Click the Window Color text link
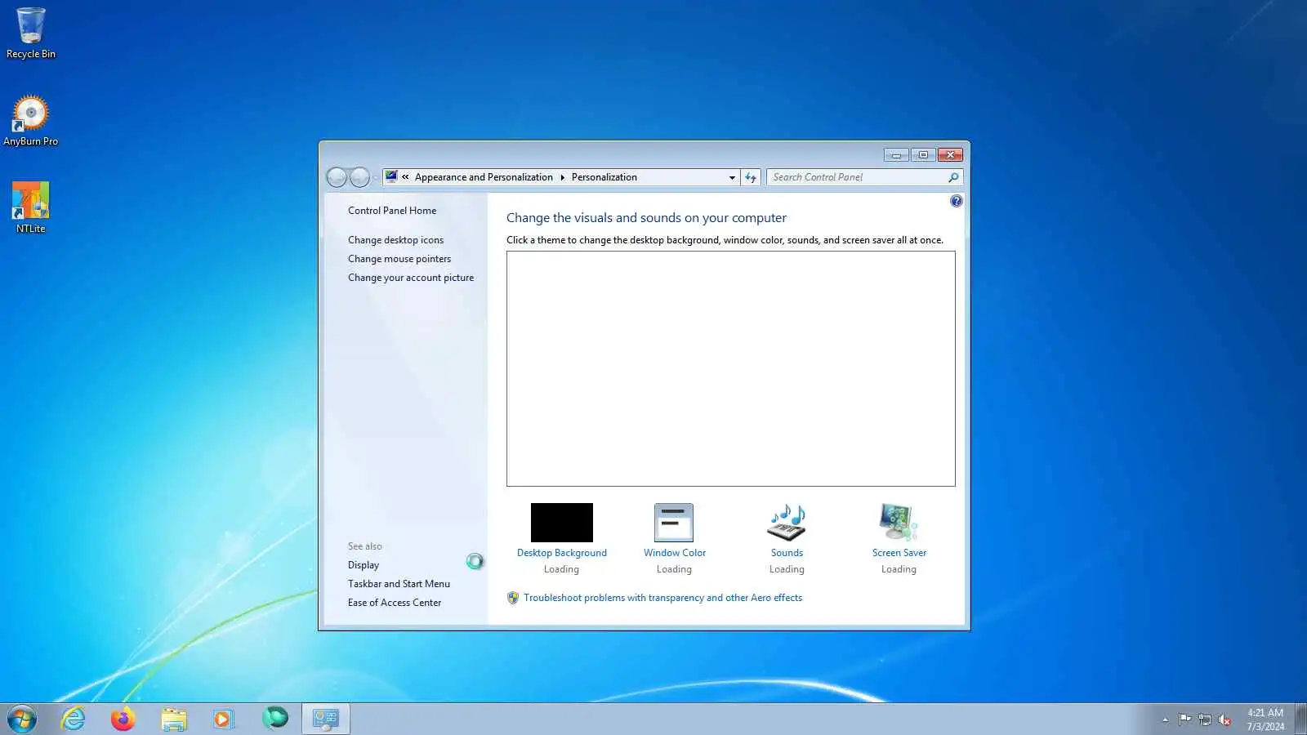This screenshot has height=735, width=1307. tap(675, 553)
